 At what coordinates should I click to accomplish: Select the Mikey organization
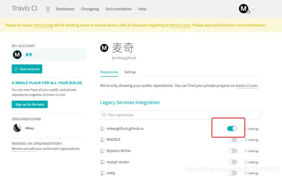coord(30,128)
